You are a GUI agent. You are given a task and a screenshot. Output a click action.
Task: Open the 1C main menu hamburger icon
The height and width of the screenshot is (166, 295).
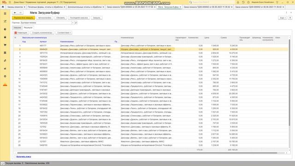pyautogui.click(x=10, y=2)
